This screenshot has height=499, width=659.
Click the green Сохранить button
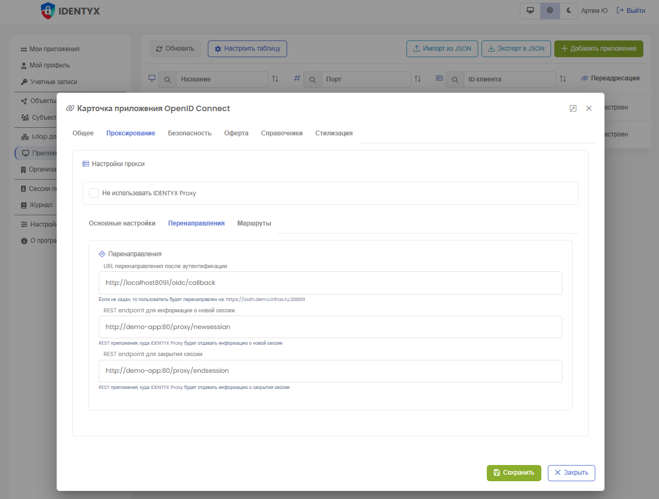pyautogui.click(x=513, y=473)
